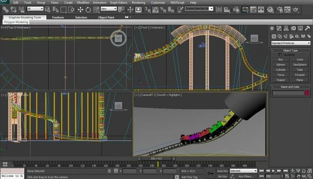The width and height of the screenshot is (313, 179).
Task: Click the Key Filters button
Action: tap(246, 176)
